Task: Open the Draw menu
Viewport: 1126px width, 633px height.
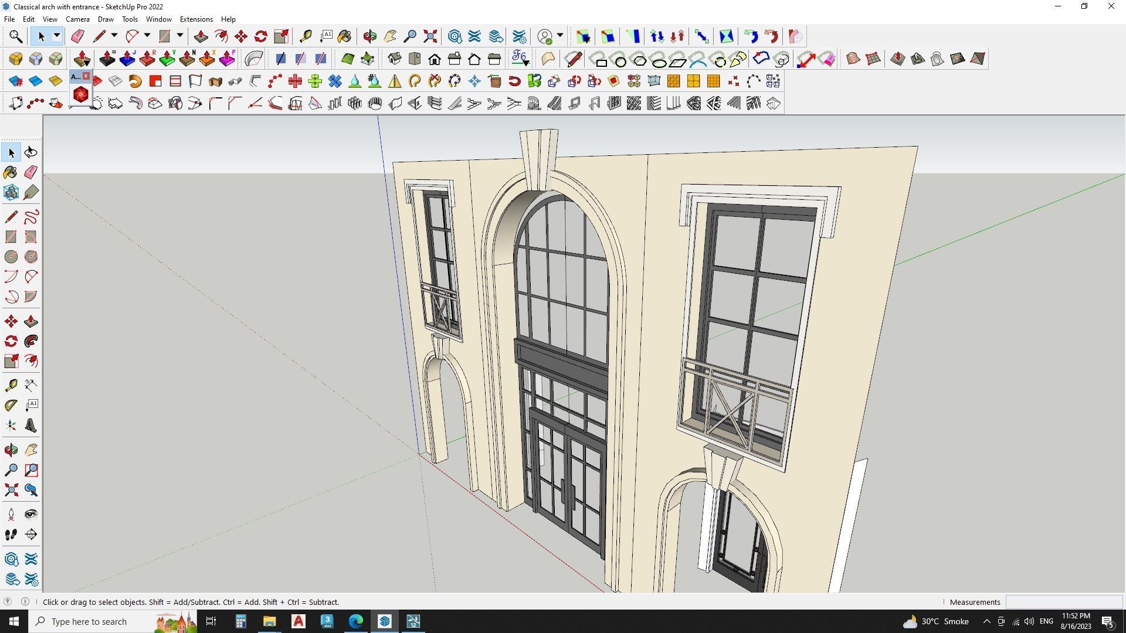Action: 106,19
